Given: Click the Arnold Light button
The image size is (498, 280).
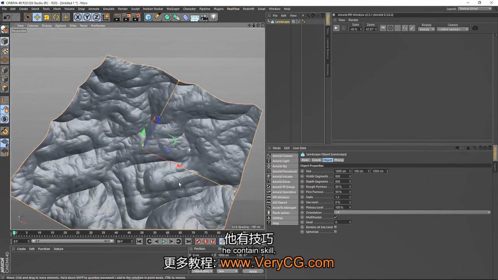Looking at the screenshot, I should pyautogui.click(x=283, y=161).
